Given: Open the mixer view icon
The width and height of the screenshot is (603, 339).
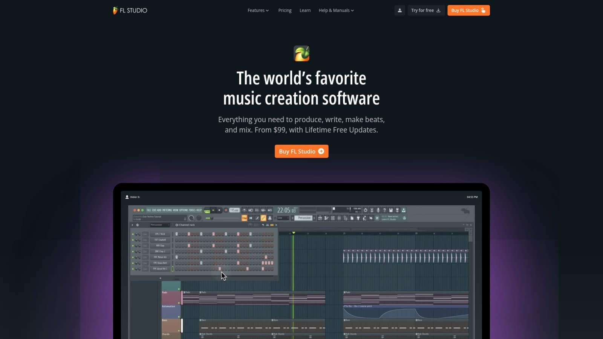Looking at the screenshot, I should click(339, 218).
